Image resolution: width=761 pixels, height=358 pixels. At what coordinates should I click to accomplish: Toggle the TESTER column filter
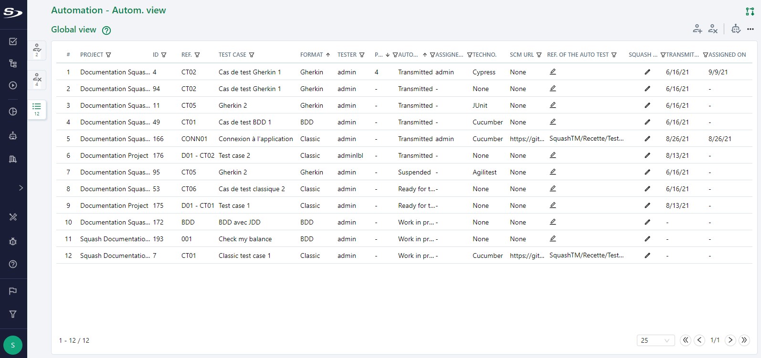pyautogui.click(x=362, y=55)
